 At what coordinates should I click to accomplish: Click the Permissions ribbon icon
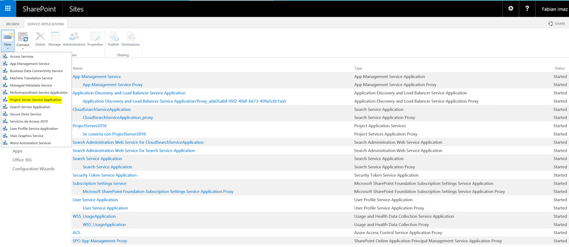(x=131, y=36)
